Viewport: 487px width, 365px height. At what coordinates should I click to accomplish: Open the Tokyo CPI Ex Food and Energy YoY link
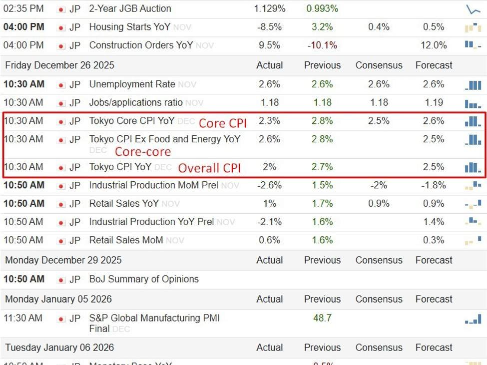point(164,139)
